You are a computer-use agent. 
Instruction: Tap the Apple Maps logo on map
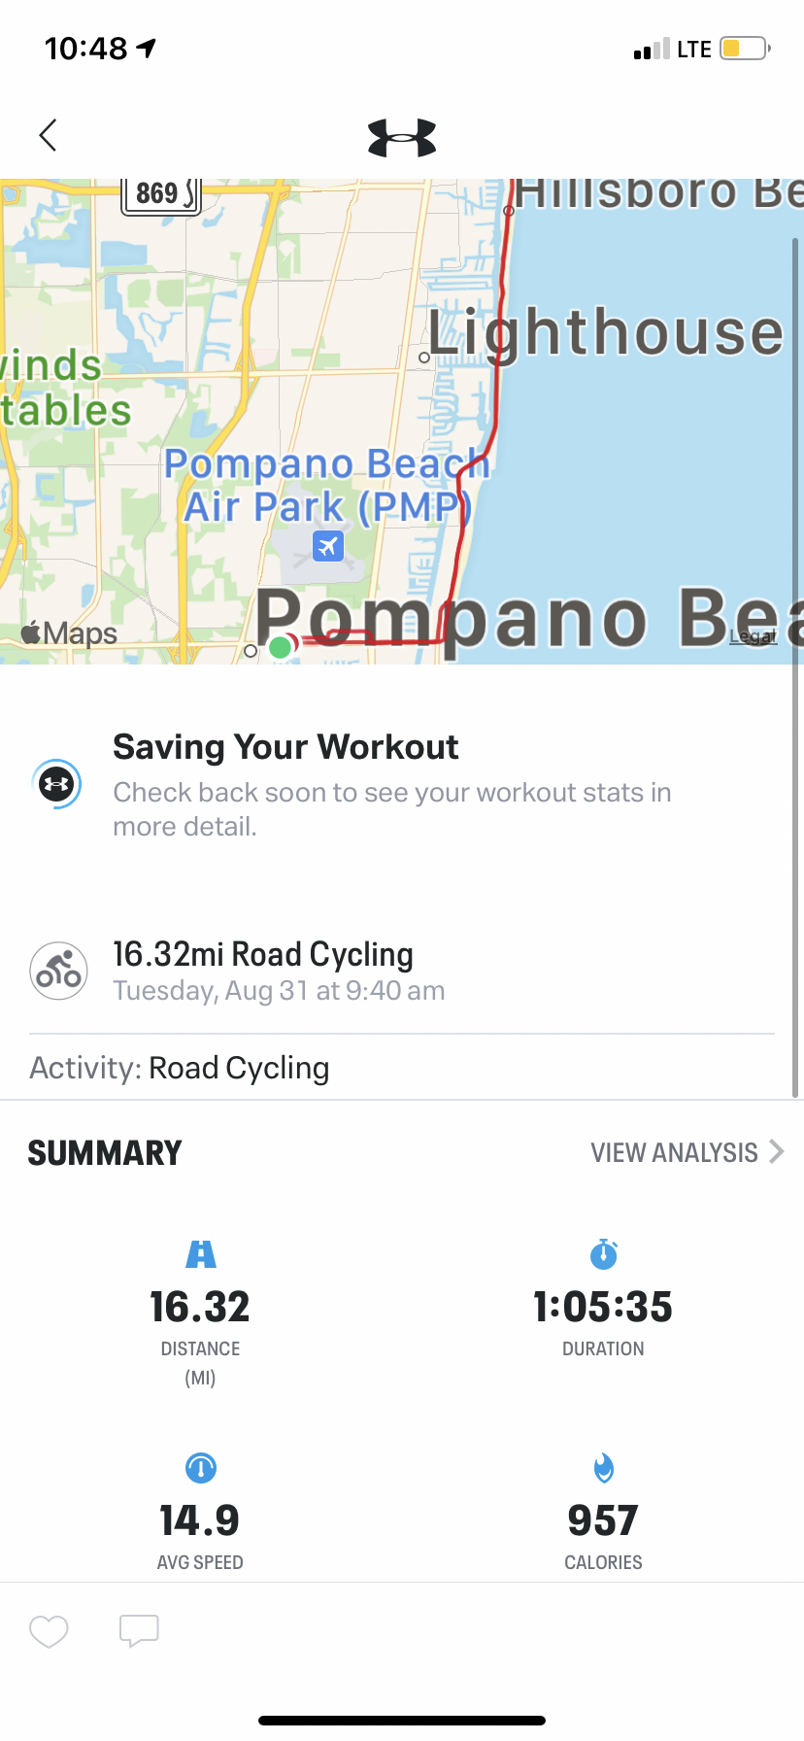click(x=69, y=633)
